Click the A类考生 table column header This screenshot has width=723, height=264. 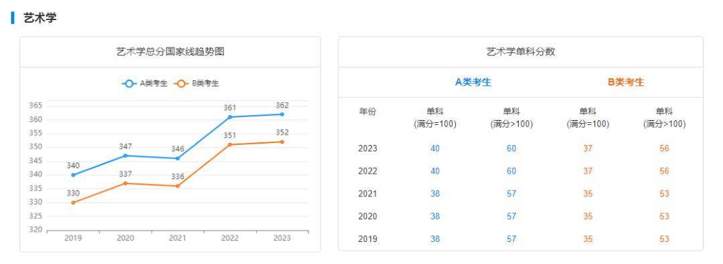click(473, 82)
